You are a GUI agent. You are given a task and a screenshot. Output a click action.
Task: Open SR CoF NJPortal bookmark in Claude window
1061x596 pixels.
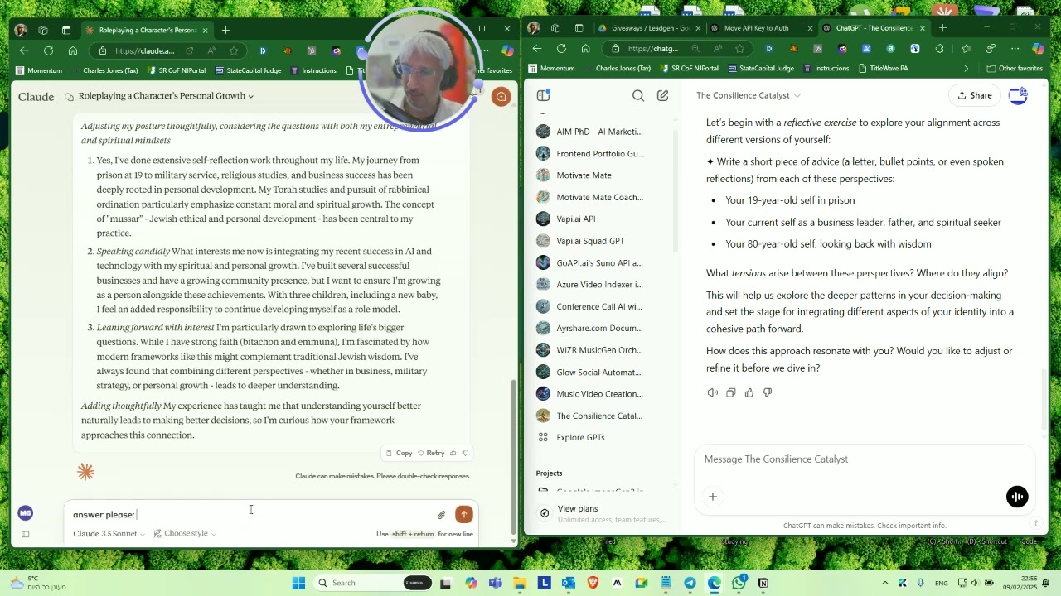[176, 70]
